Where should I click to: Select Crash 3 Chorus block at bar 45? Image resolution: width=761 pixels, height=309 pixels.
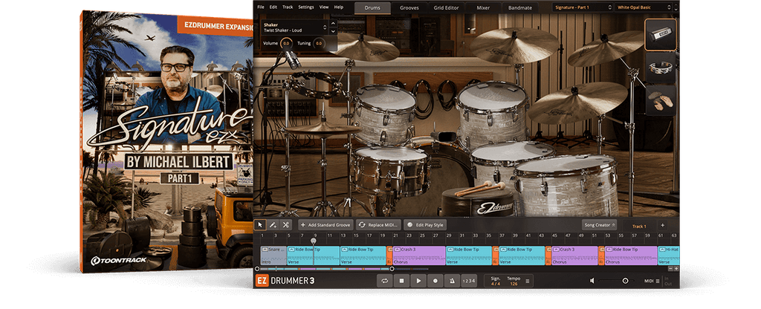click(x=574, y=256)
